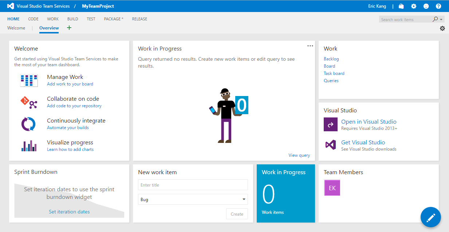The image size is (449, 232).
Task: Click the Visualize progress heading
Action: click(x=70, y=143)
